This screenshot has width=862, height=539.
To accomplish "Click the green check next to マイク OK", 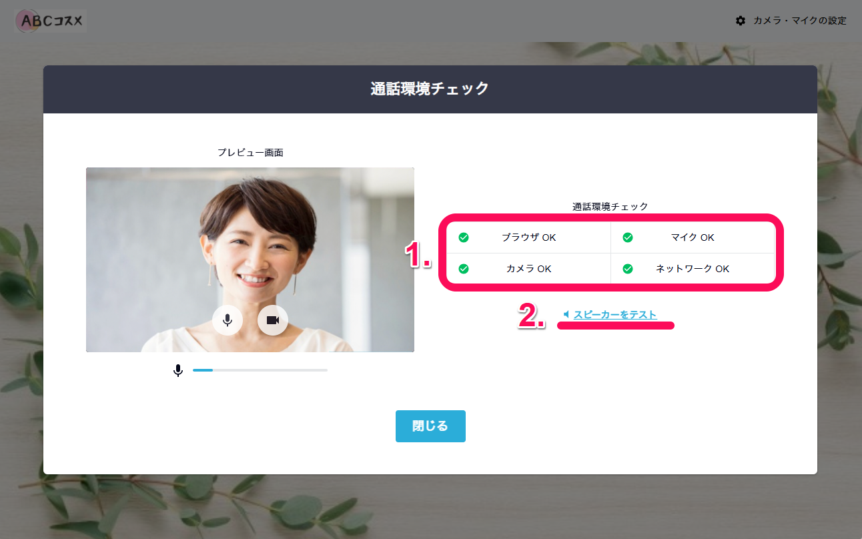I will (x=627, y=237).
